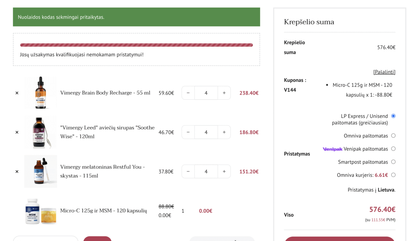The height and width of the screenshot is (241, 415).
Task: Click the 238.40€ subtotal for Brain Body Recharge
Action: click(249, 93)
